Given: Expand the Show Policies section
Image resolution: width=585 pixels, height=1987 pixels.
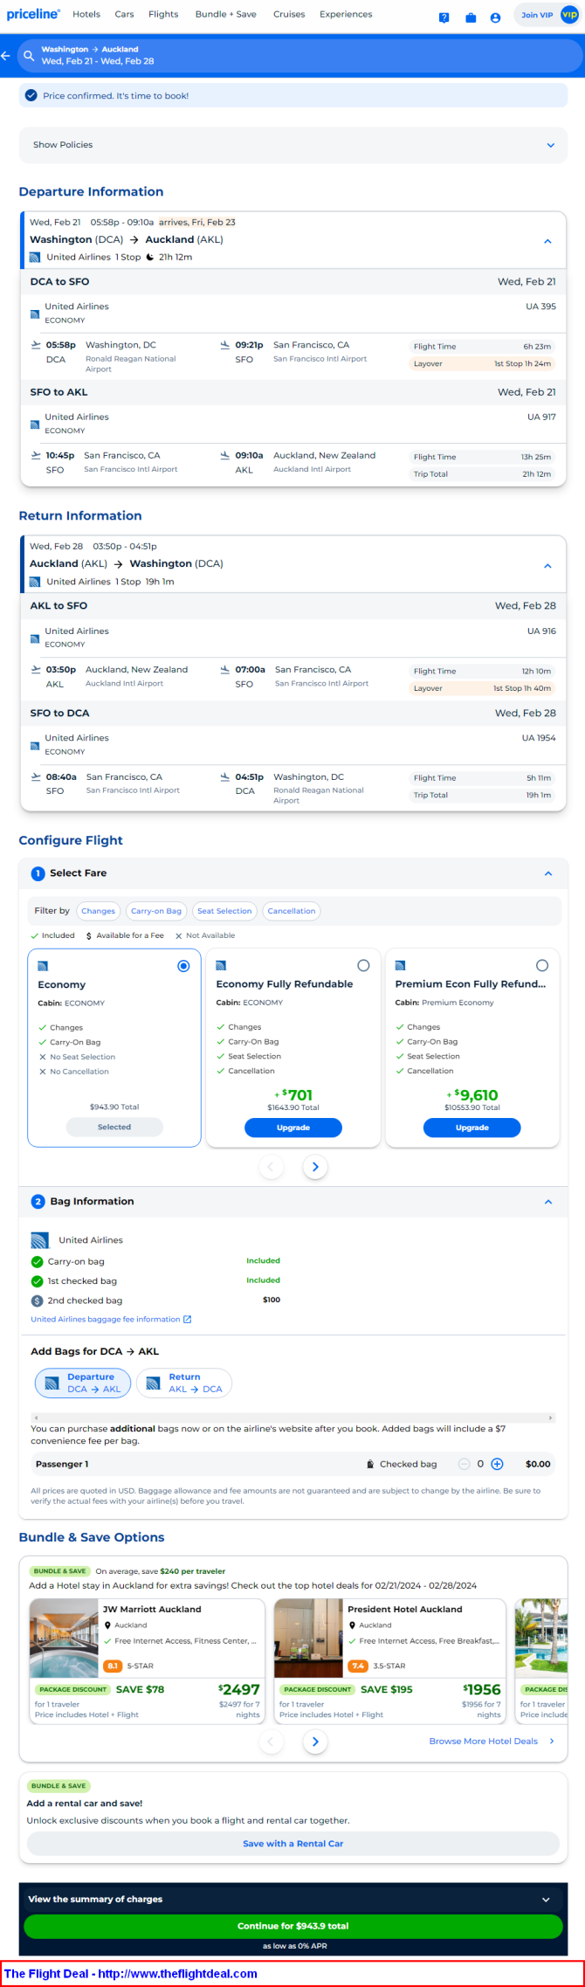Looking at the screenshot, I should 293,145.
